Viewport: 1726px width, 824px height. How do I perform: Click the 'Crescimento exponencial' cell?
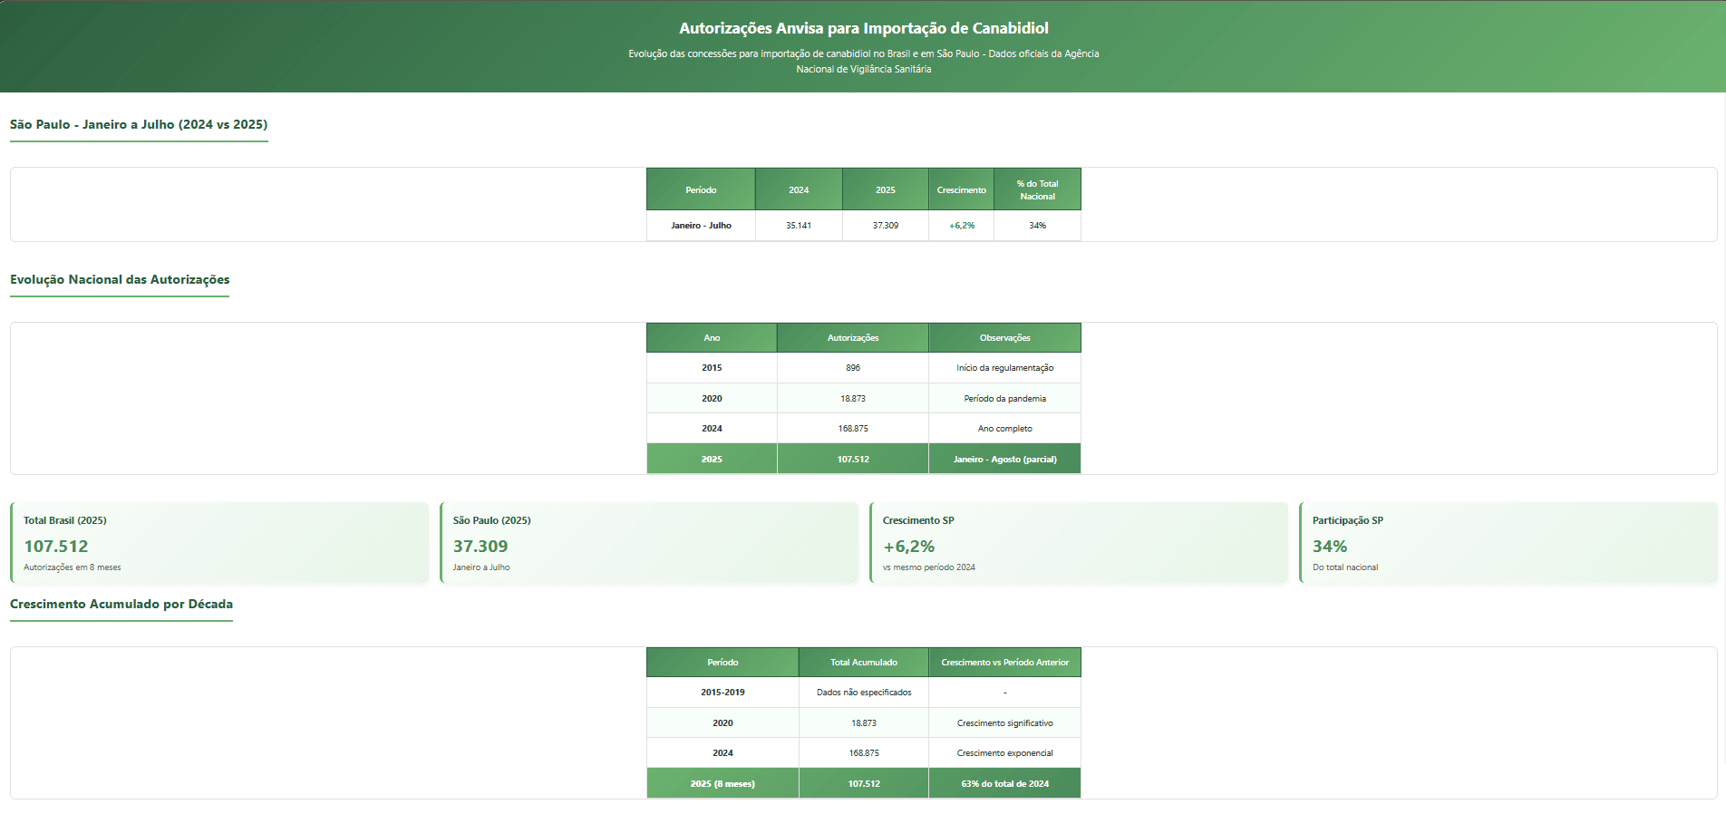1004,752
